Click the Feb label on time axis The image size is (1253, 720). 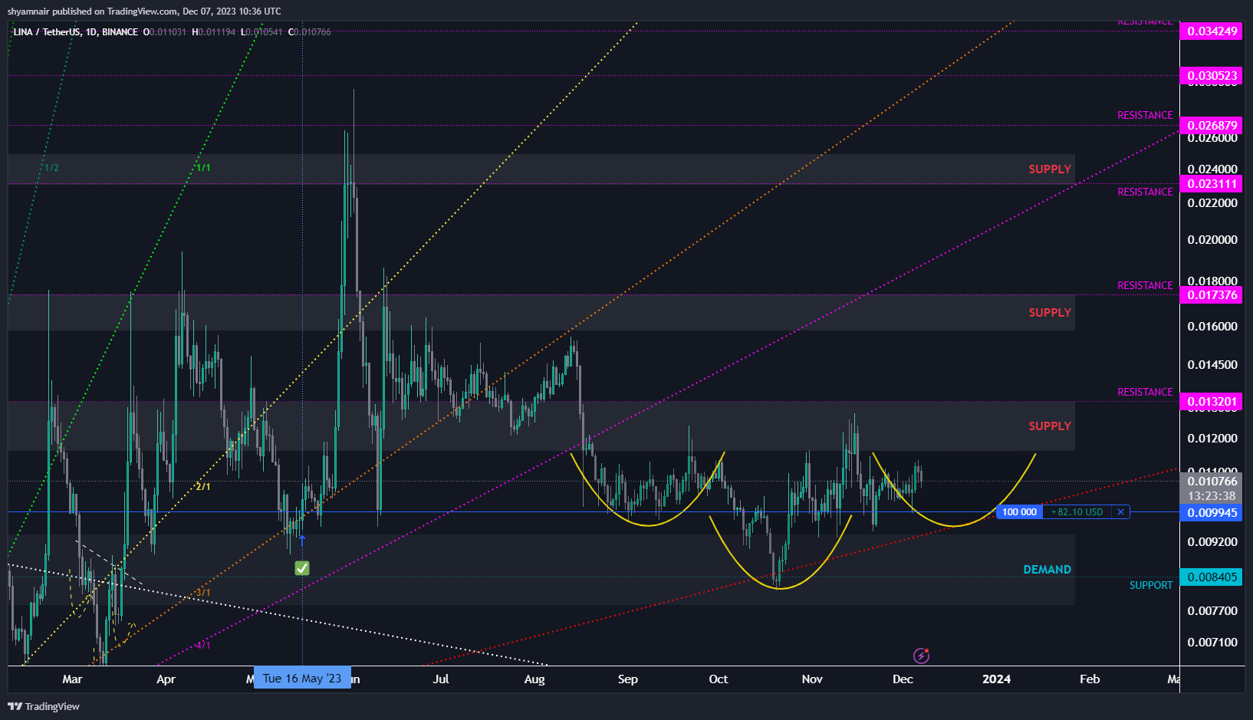[x=1090, y=679]
